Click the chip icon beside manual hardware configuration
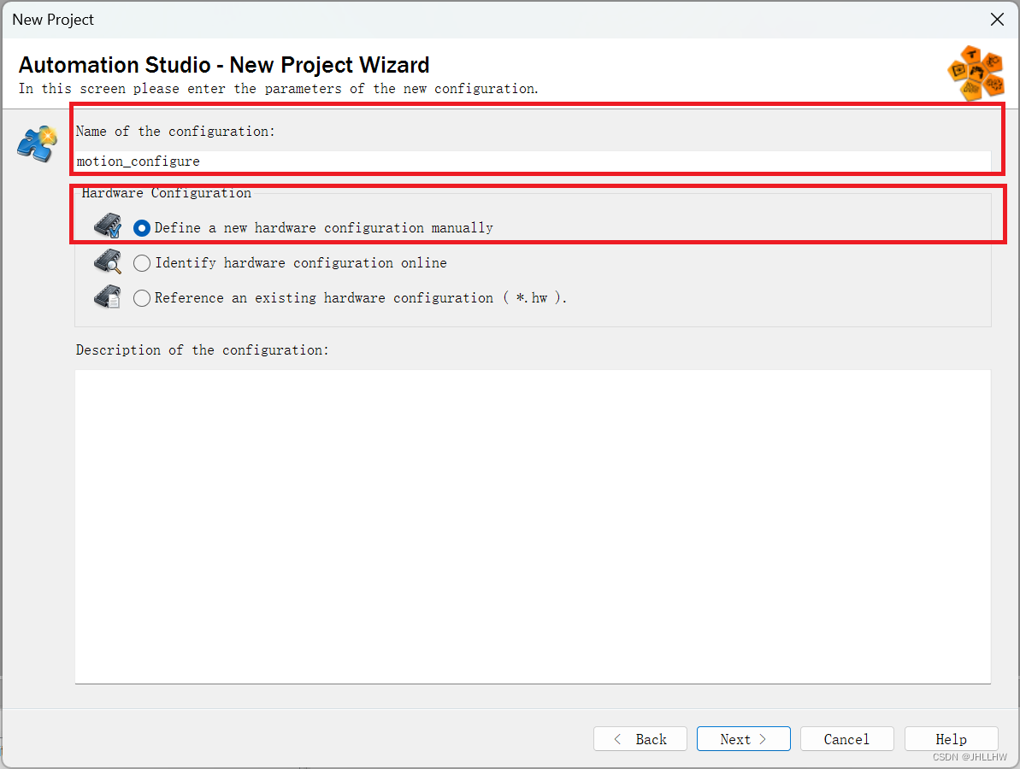Image resolution: width=1020 pixels, height=769 pixels. (106, 226)
